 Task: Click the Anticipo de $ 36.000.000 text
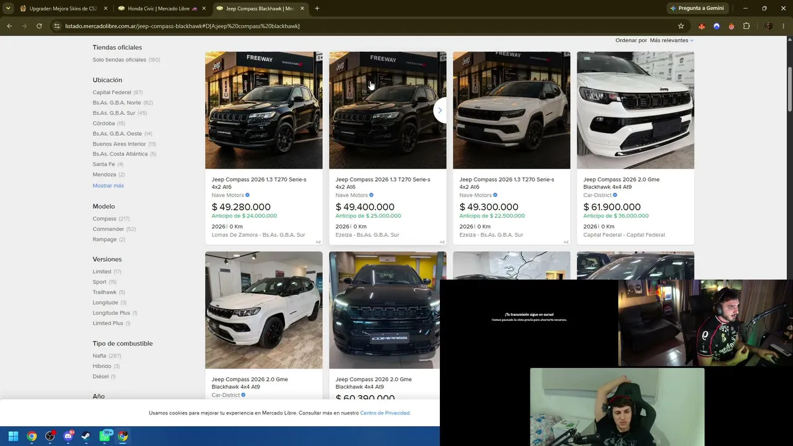tap(616, 216)
